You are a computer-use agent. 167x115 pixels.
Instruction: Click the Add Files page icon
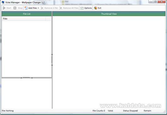(26, 8)
